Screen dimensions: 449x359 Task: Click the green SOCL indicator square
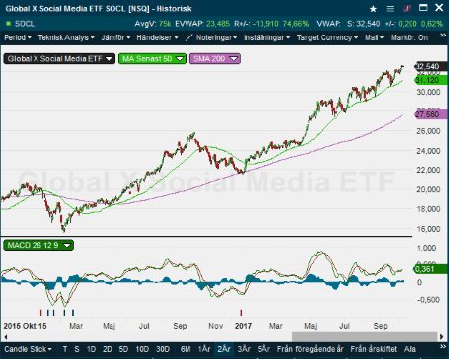tap(9, 24)
